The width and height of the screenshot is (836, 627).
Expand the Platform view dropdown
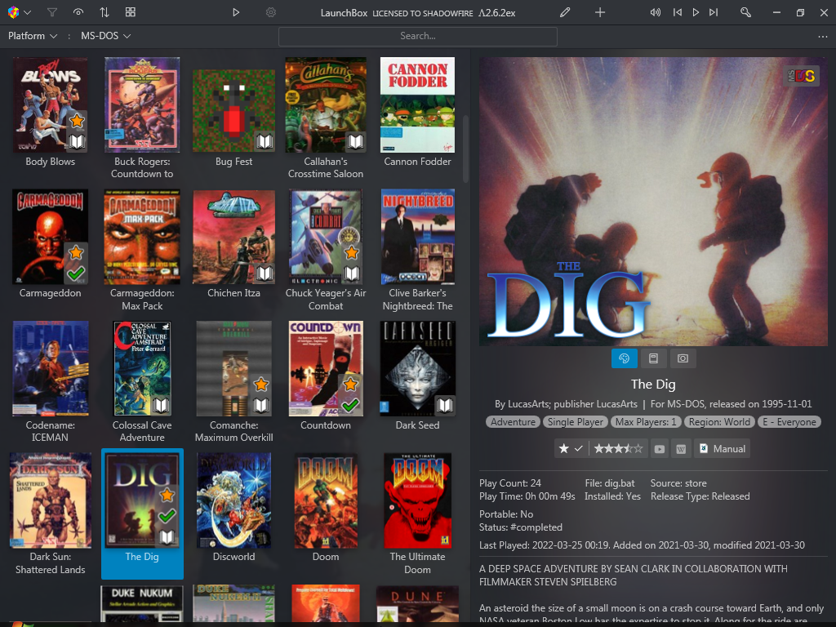pos(33,36)
